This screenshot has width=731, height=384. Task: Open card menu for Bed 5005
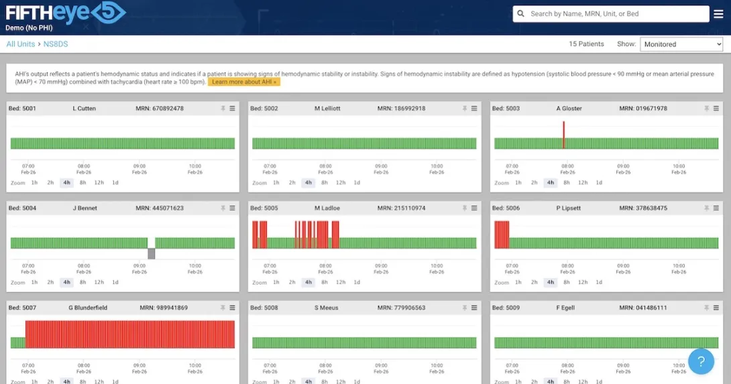click(474, 208)
